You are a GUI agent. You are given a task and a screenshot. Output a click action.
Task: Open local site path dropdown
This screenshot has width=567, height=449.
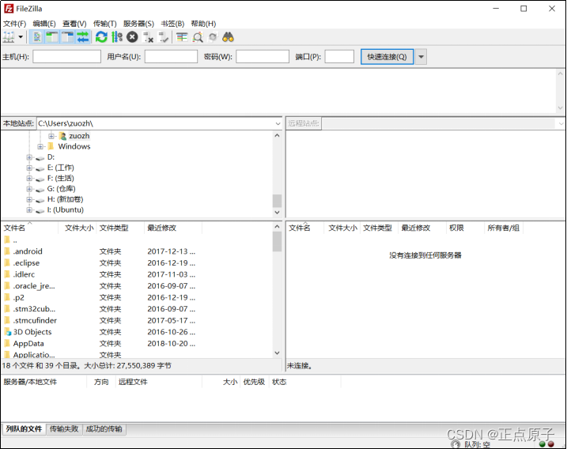278,123
